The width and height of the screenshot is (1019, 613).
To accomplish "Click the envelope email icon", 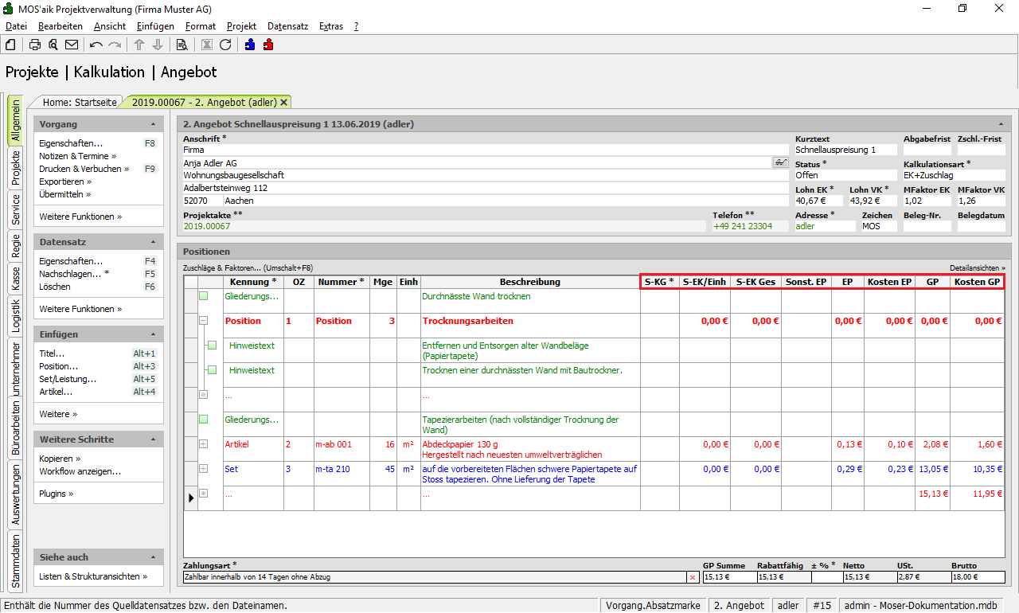I will point(72,45).
